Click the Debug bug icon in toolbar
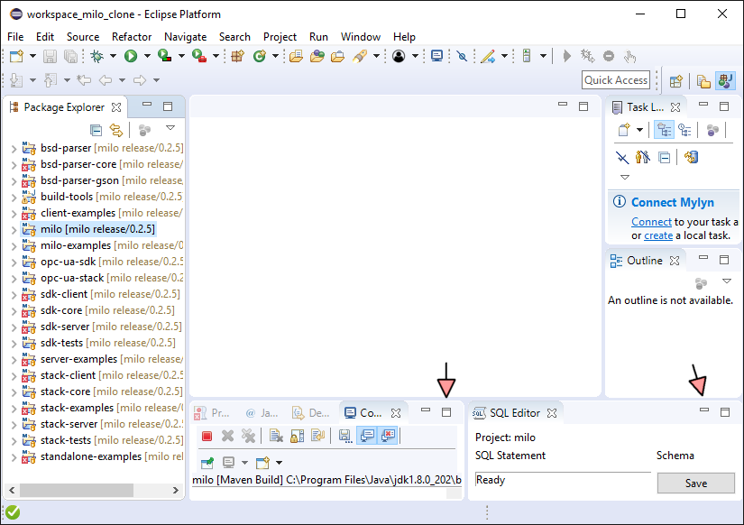Image resolution: width=744 pixels, height=525 pixels. [97, 56]
